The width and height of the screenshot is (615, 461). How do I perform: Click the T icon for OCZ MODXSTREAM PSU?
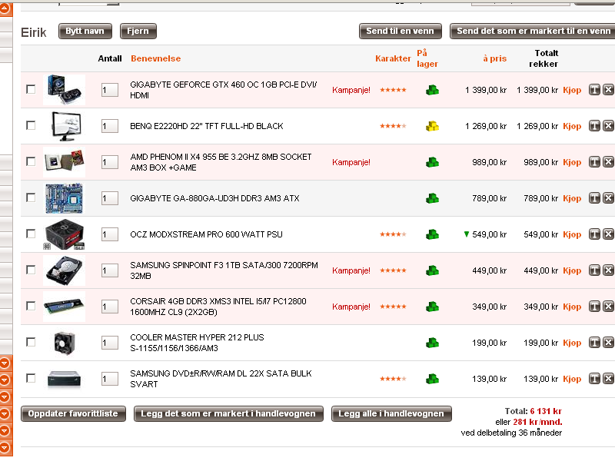[x=594, y=234]
